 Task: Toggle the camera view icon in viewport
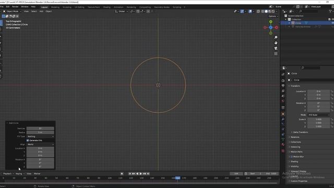276,49
